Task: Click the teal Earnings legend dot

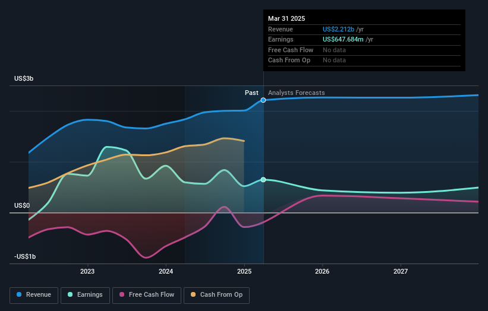Action: pos(70,294)
